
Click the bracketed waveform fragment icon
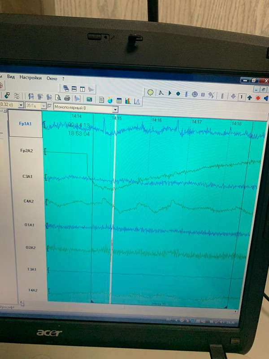78,98
